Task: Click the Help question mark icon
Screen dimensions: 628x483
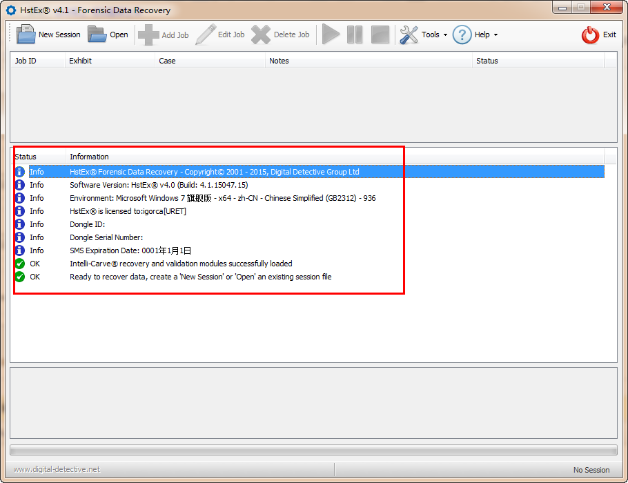Action: pos(462,34)
